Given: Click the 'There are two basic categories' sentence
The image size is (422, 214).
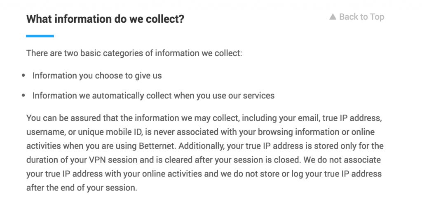Looking at the screenshot, I should pos(134,53).
